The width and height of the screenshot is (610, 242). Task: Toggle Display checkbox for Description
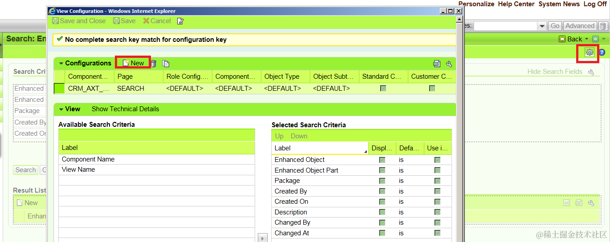point(382,212)
